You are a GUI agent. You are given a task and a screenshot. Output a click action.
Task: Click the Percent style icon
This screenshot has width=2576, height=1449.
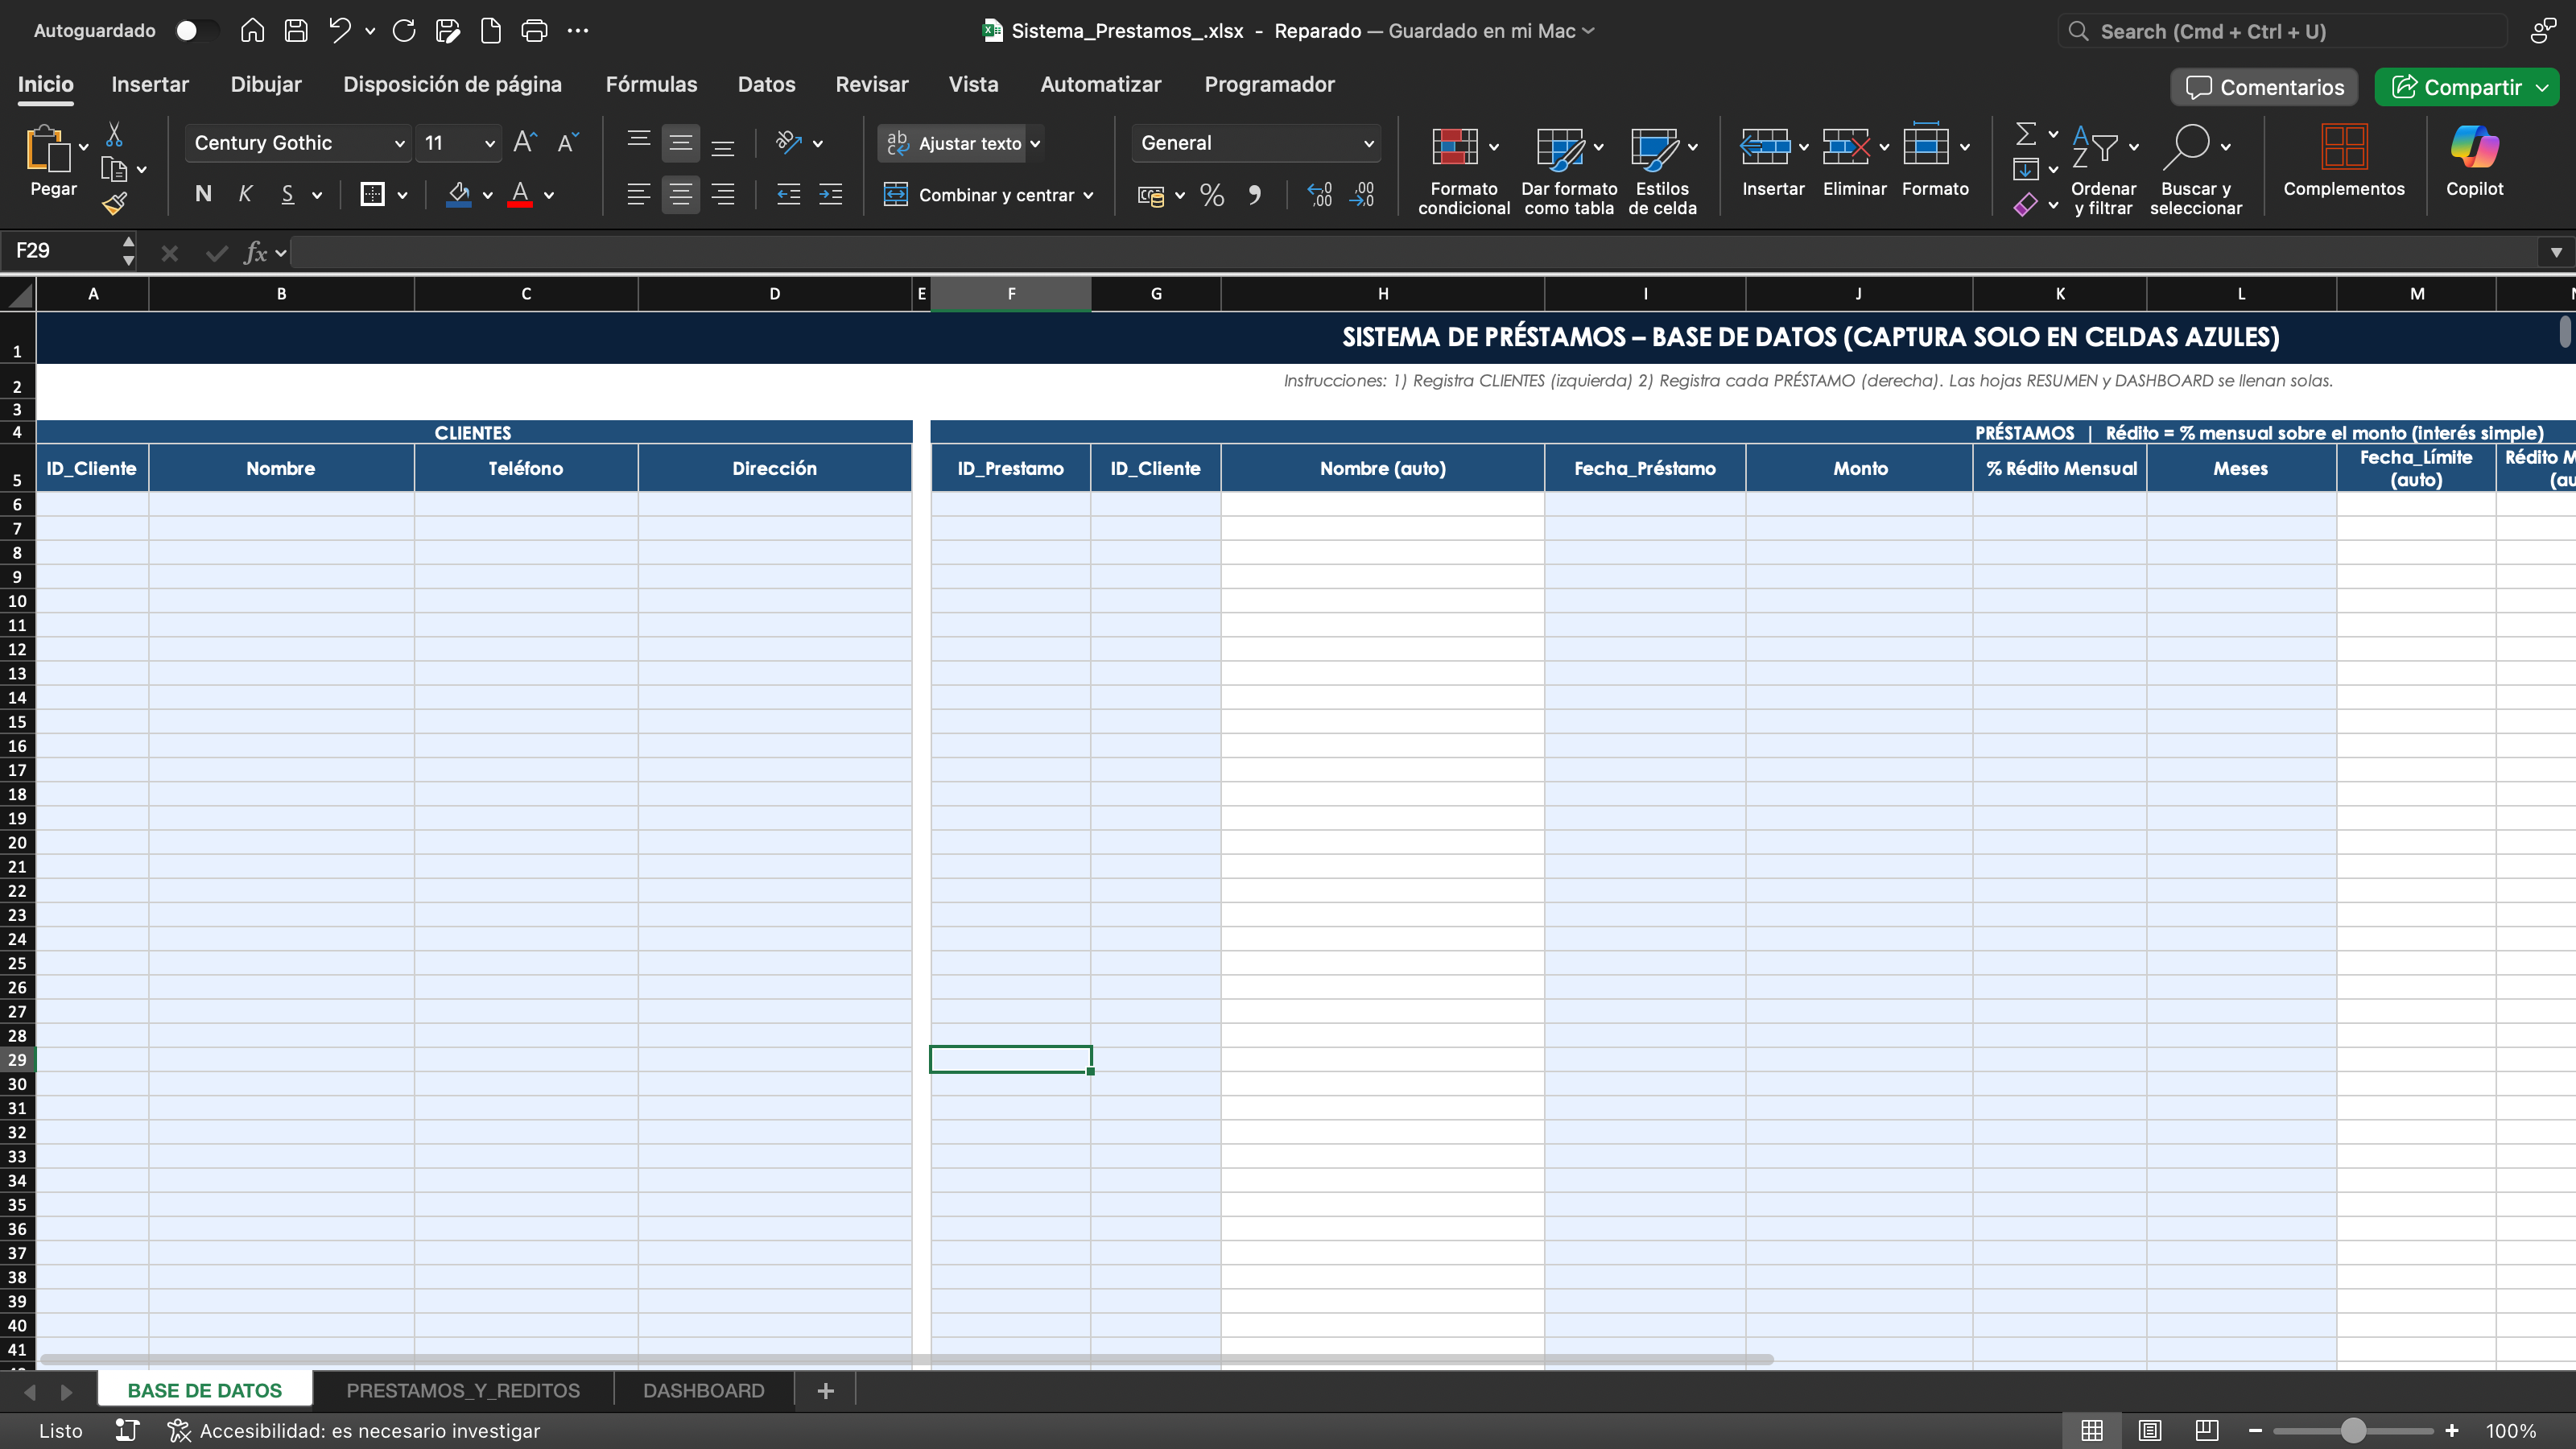point(1212,195)
